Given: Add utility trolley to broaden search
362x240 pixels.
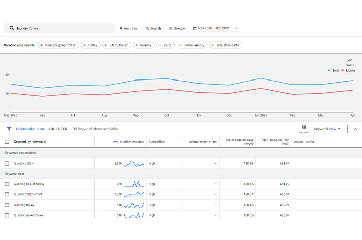Looking at the screenshot, I should (x=117, y=45).
